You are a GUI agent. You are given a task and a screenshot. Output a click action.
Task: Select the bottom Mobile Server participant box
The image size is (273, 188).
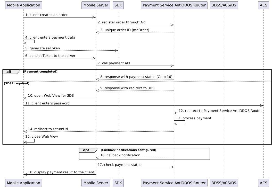pyautogui.click(x=96, y=183)
